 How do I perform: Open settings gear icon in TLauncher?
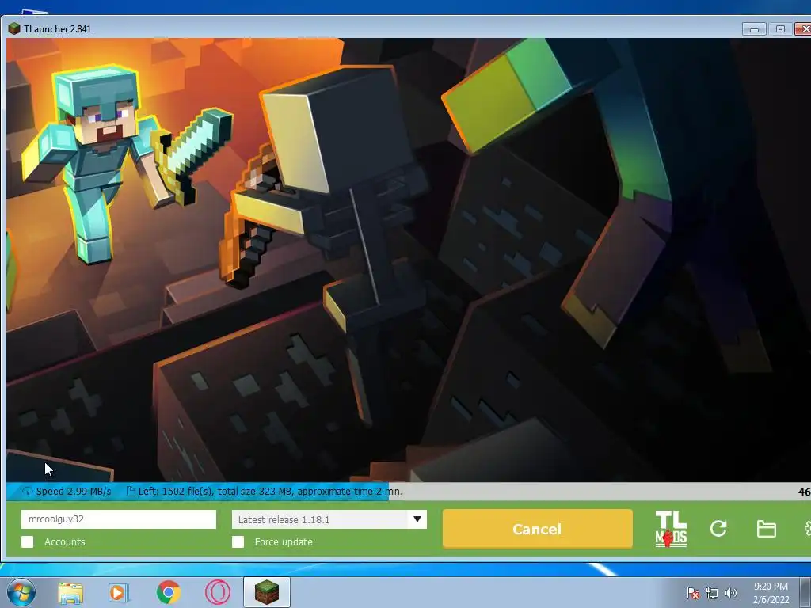click(807, 528)
